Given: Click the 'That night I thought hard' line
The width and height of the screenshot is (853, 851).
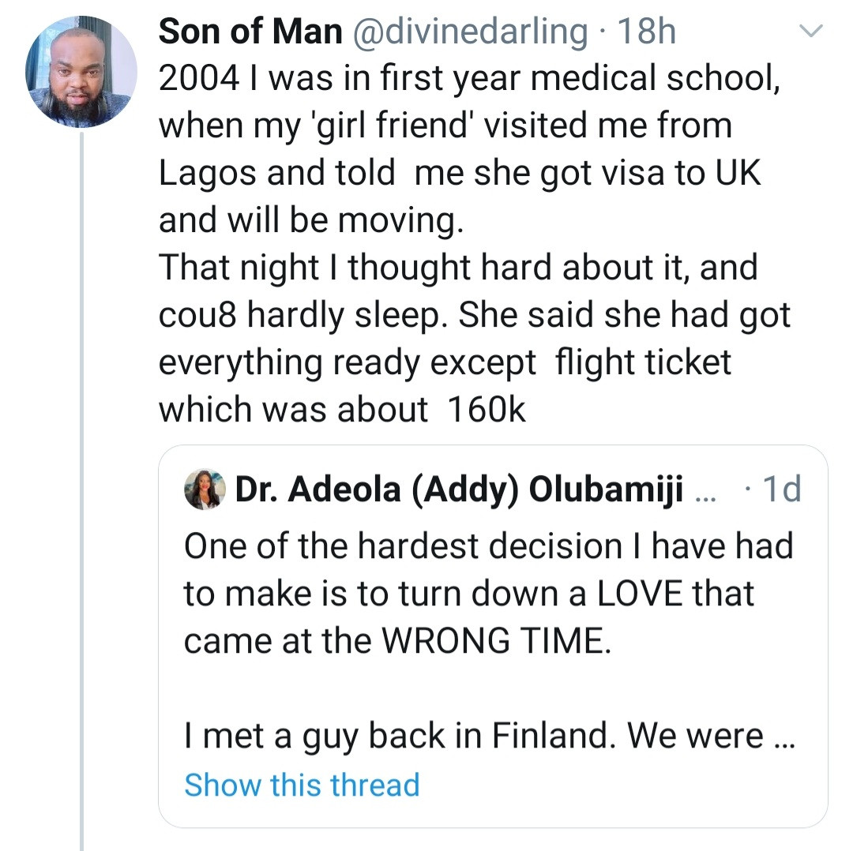Looking at the screenshot, I should coord(458,267).
